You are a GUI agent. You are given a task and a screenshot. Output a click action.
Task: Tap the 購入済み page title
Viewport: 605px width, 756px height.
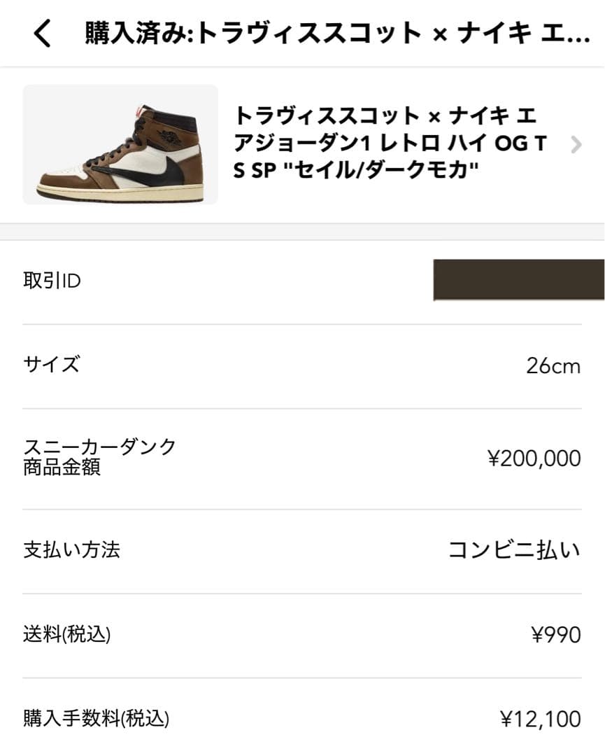(337, 34)
